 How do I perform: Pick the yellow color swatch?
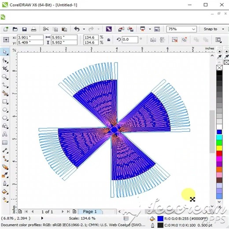click(219, 148)
